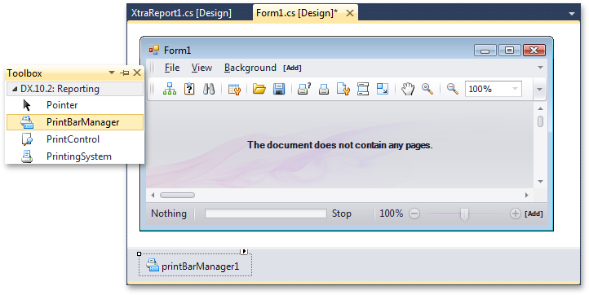Select Pointer in the Toolbox
Screen dimensions: 589x295
pyautogui.click(x=75, y=105)
